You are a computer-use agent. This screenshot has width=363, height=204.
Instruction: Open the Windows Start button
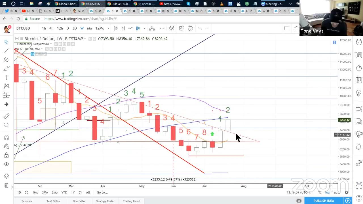click(4, 4)
